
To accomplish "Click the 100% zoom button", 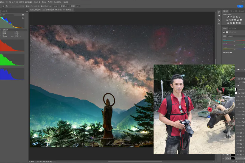I will [55, 6].
